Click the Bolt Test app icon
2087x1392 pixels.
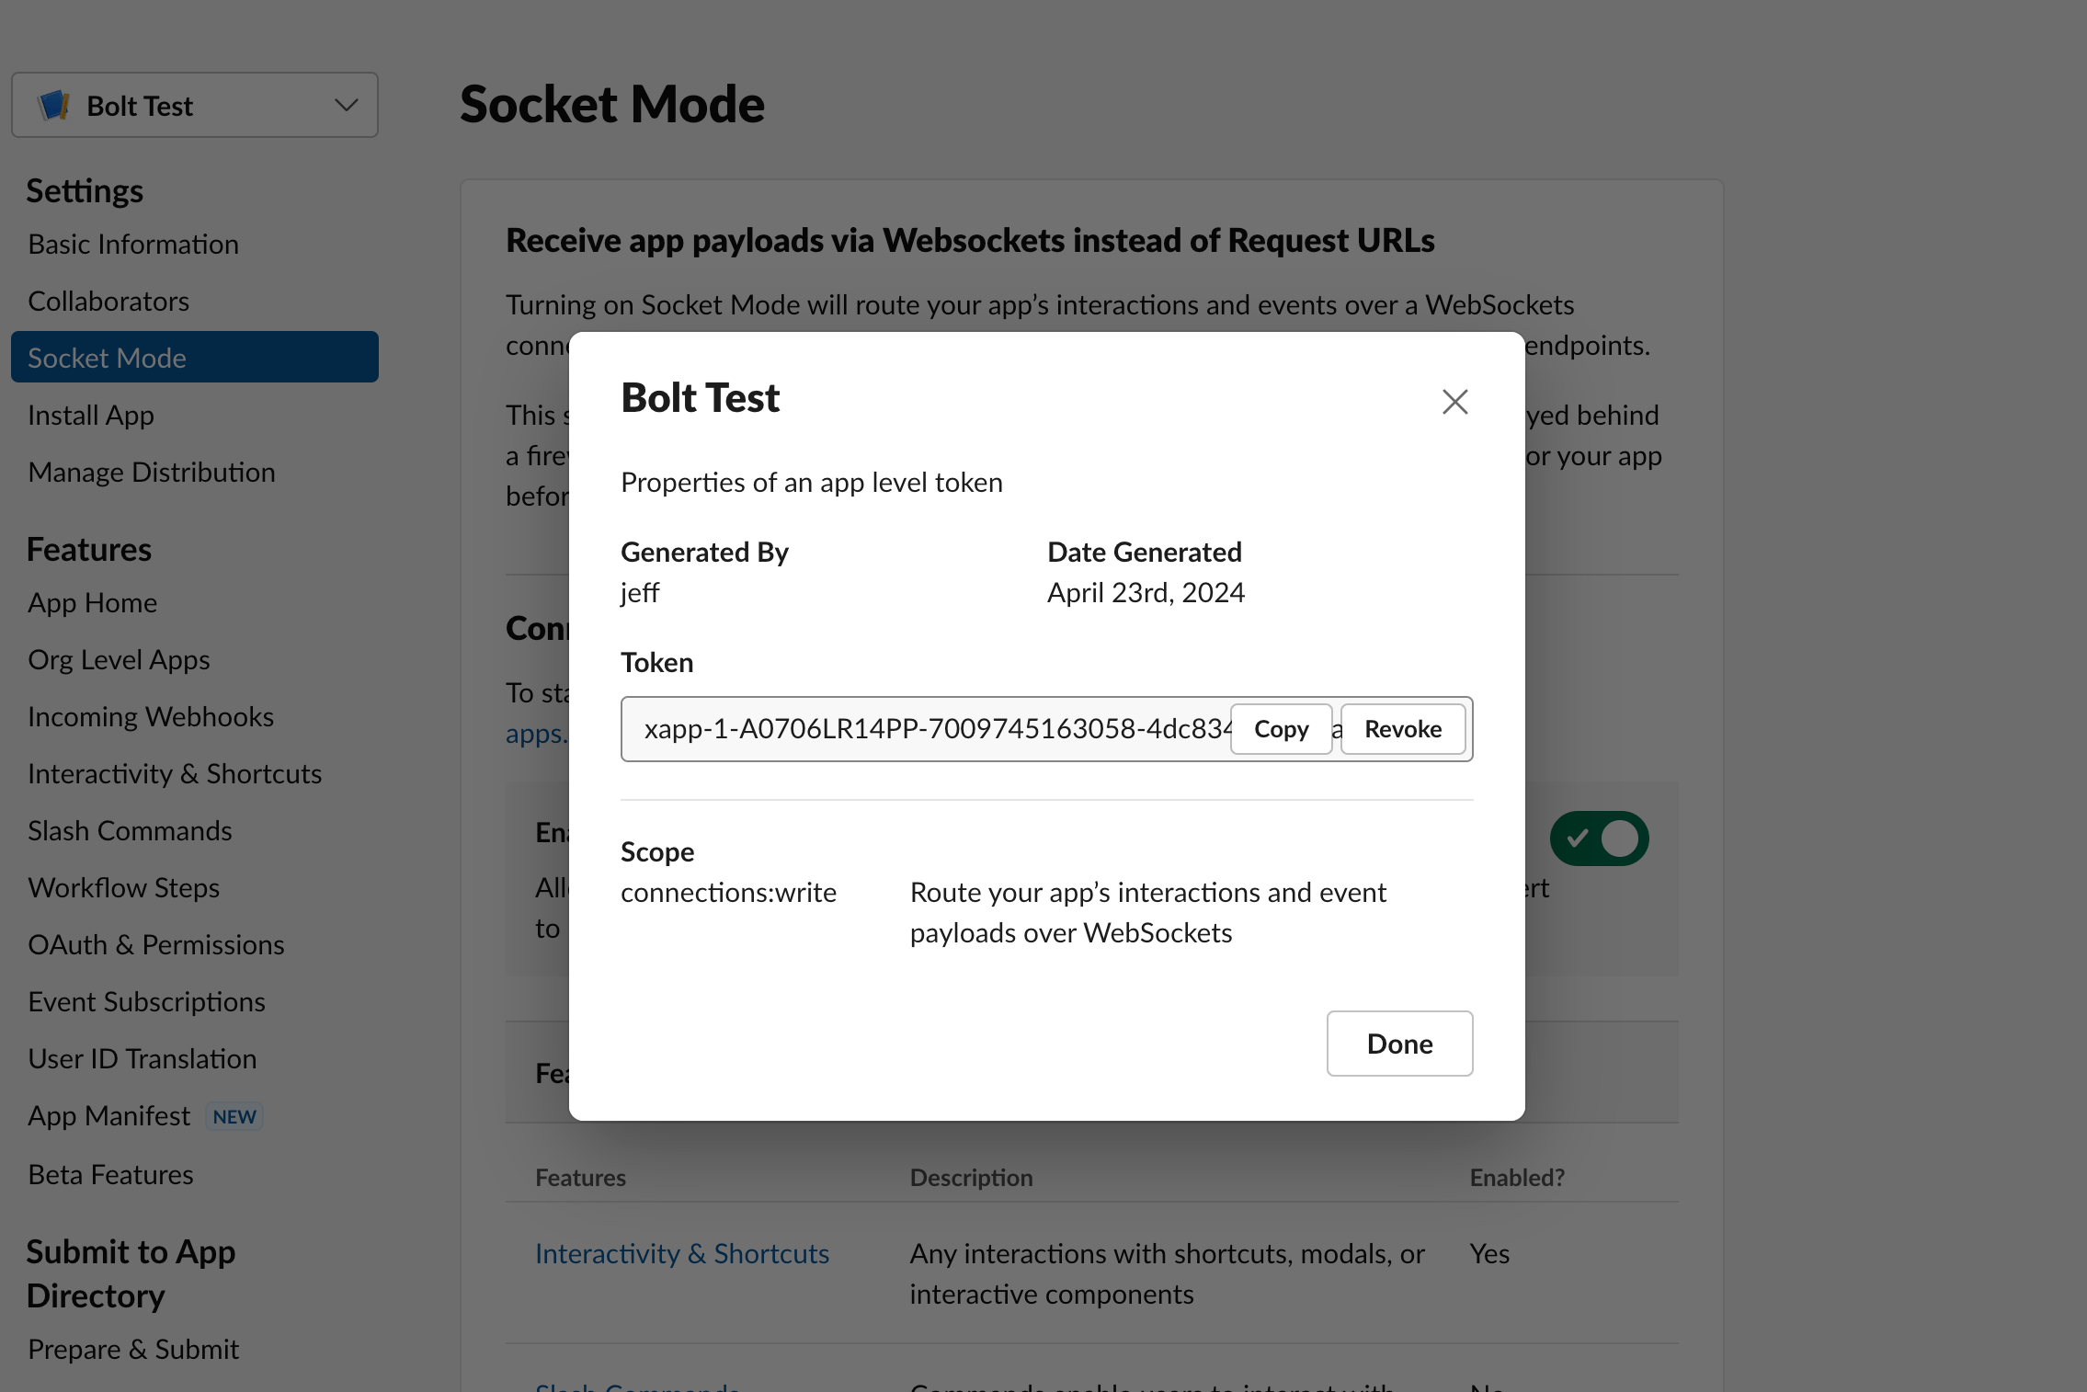55,105
